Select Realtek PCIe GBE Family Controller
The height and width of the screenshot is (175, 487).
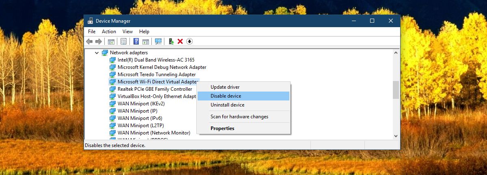coord(155,89)
